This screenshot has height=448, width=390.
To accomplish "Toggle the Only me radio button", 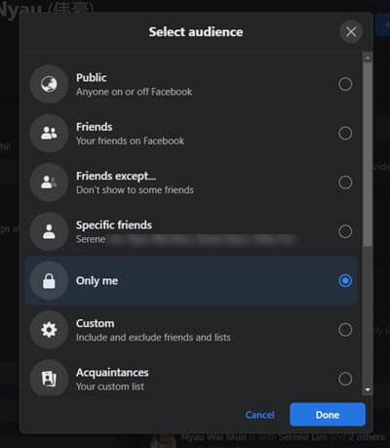I will [345, 280].
